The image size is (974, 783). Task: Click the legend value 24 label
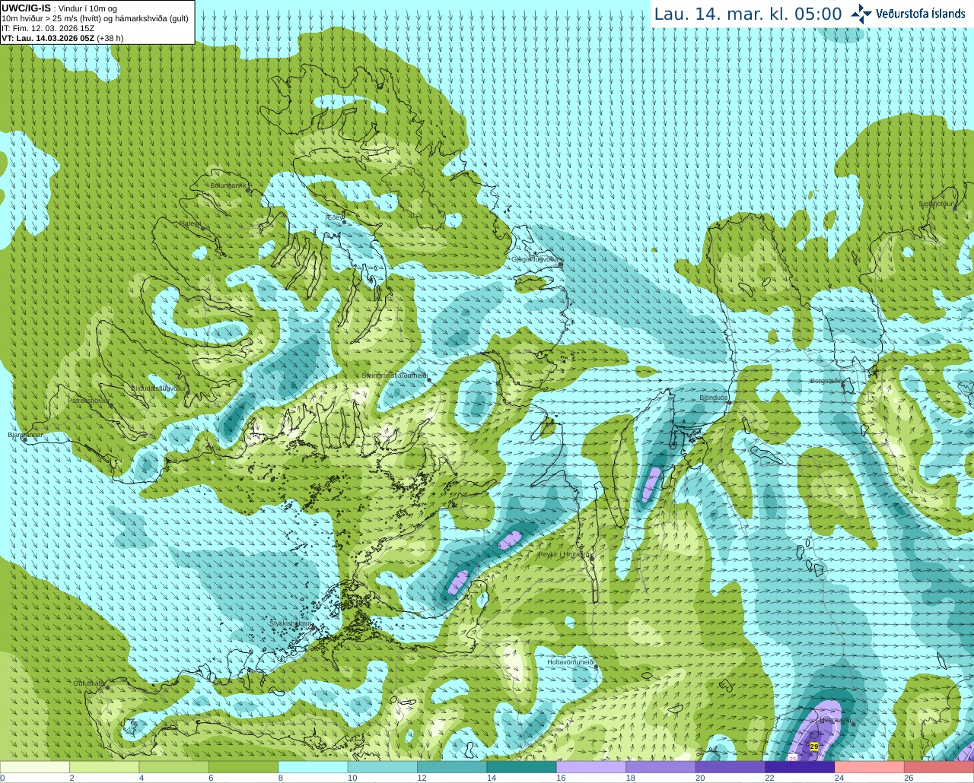839,778
